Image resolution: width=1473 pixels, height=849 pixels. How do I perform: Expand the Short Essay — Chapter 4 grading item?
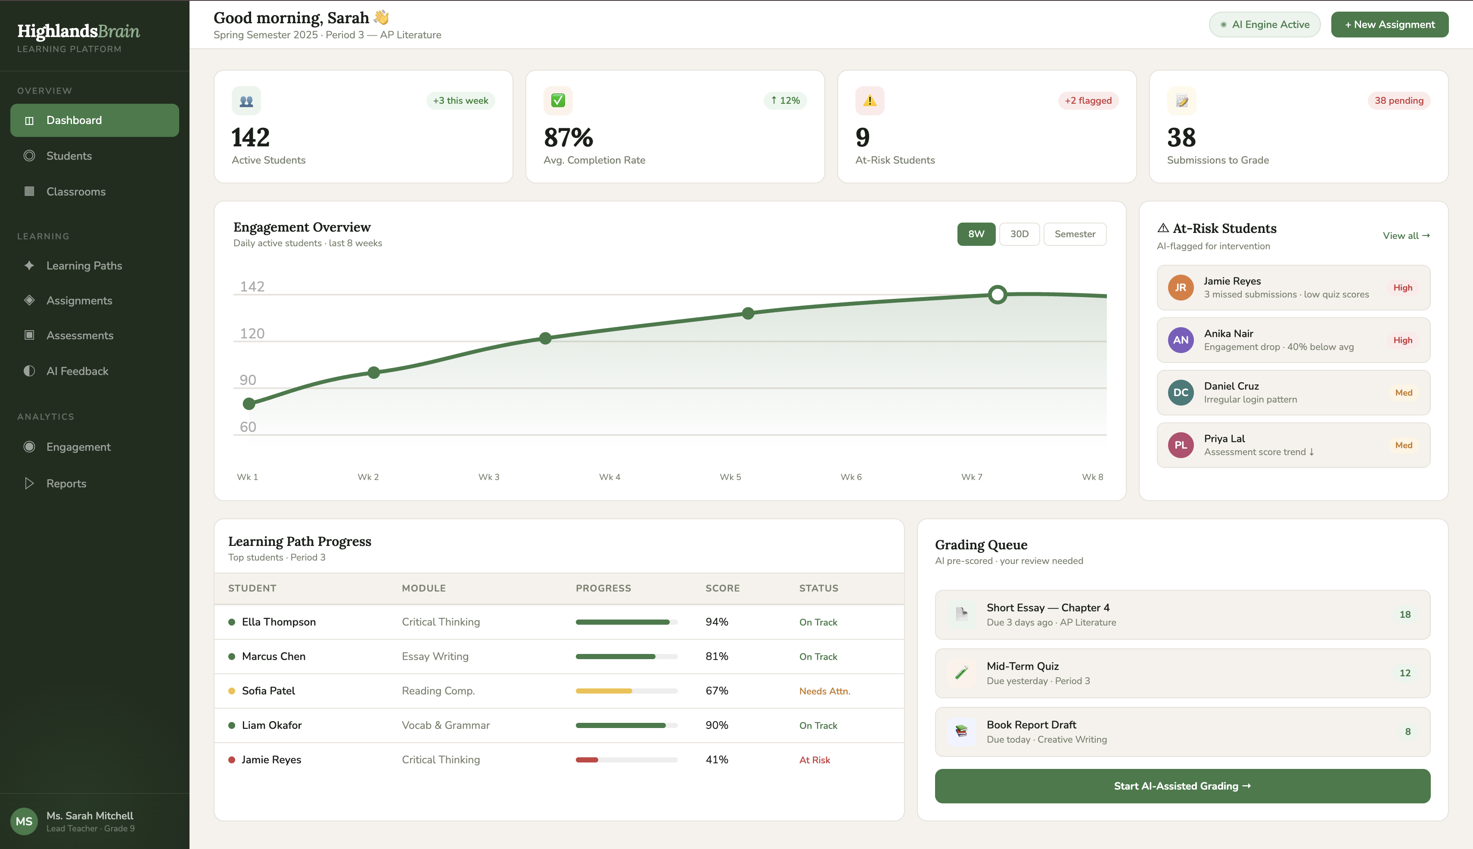pos(1182,614)
